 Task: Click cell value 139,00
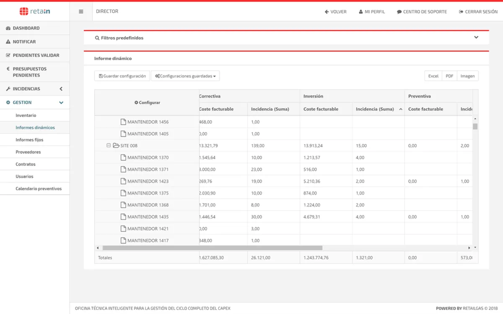pos(258,146)
